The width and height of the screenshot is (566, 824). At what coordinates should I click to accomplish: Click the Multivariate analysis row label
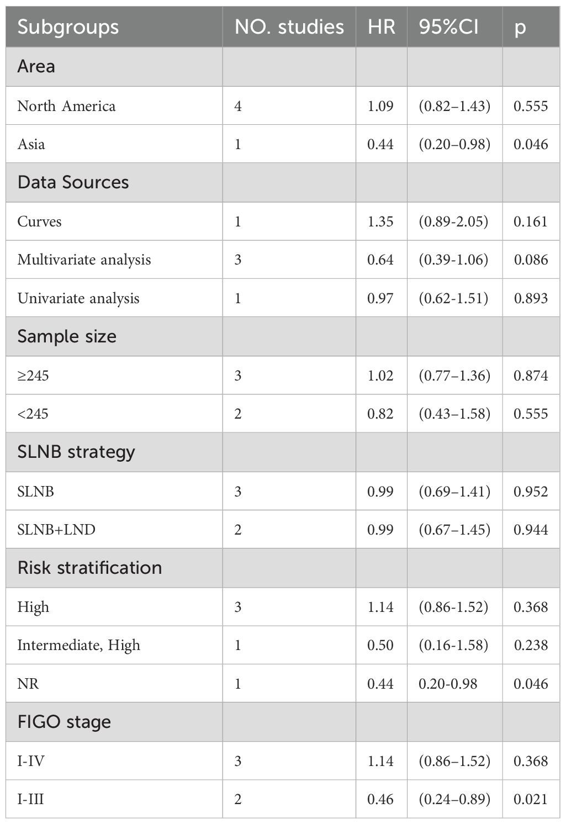click(84, 260)
